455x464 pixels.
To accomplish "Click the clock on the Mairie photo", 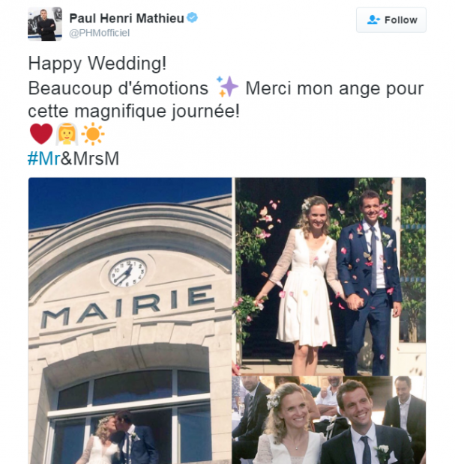I will click(x=127, y=272).
